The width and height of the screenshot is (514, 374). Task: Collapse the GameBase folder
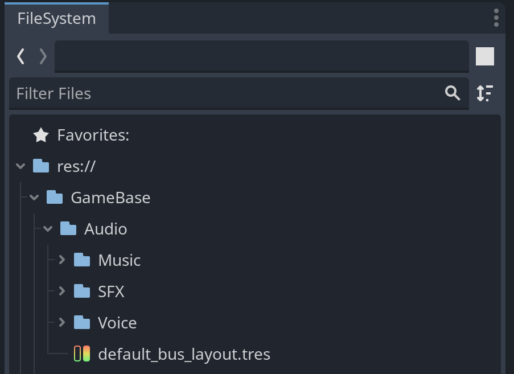click(x=35, y=198)
